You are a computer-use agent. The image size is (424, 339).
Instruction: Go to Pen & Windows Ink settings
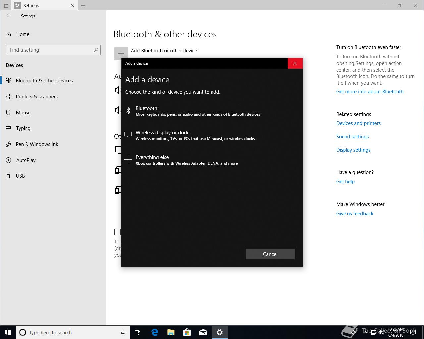pos(37,144)
